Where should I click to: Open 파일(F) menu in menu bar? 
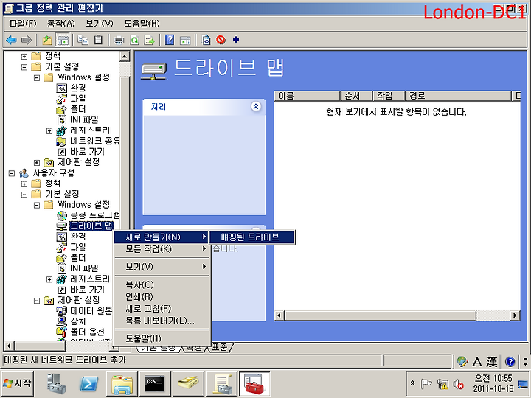(23, 24)
